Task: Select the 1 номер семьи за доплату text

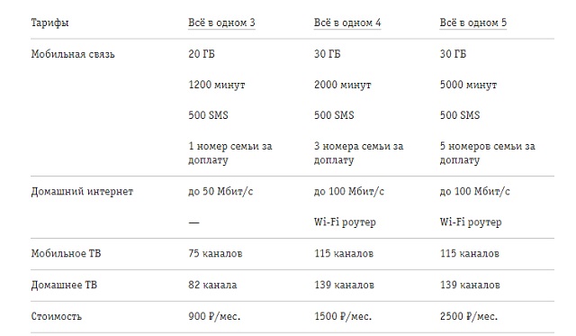Action: coord(230,153)
